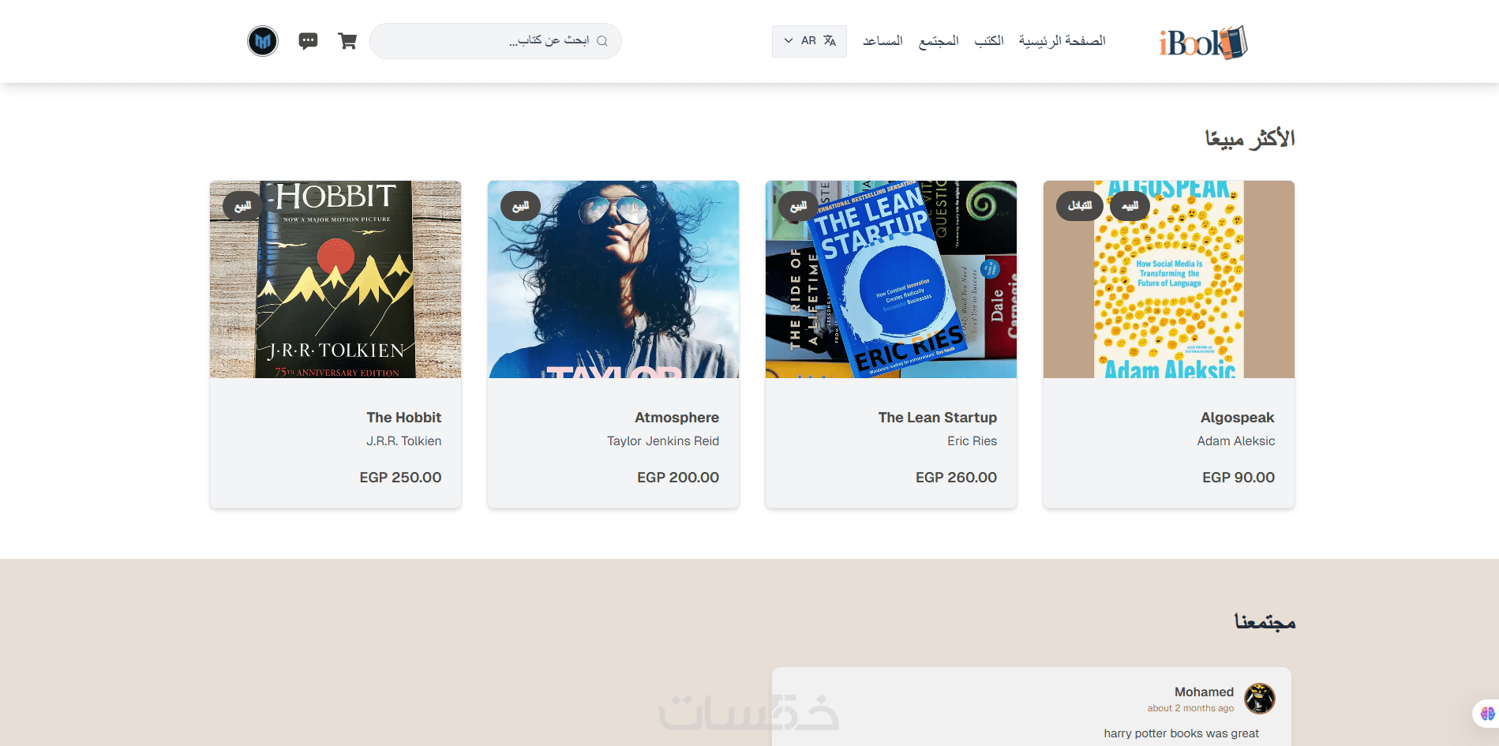Viewport: 1499px width, 746px height.
Task: Open the Algospeak title link
Action: [x=1238, y=418]
